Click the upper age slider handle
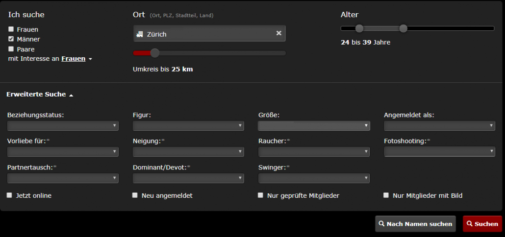Image resolution: width=505 pixels, height=237 pixels. click(403, 28)
